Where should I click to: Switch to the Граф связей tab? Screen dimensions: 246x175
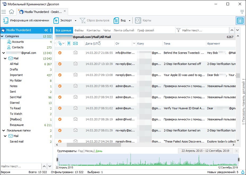coord(146,30)
